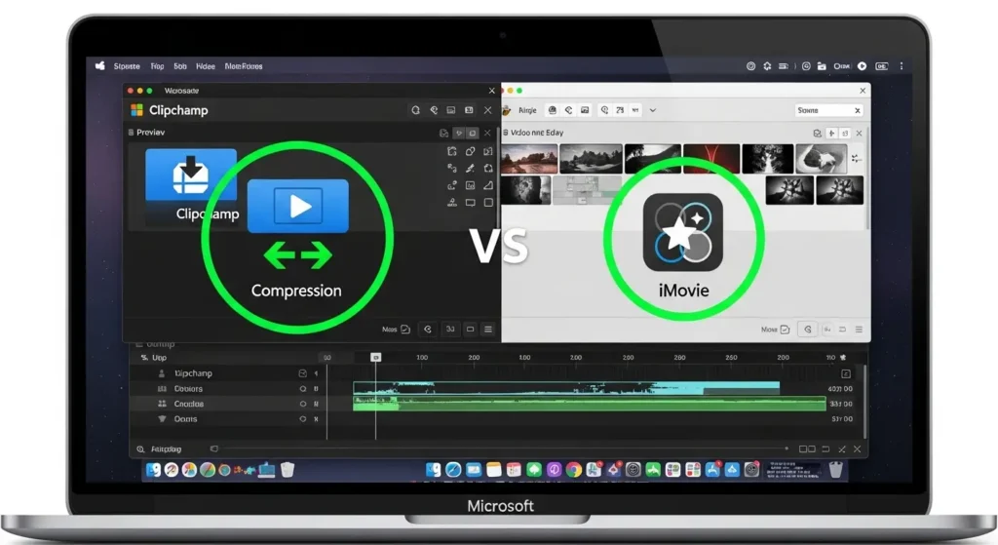Select the triangle ramp tool in Clipchamp
Image resolution: width=998 pixels, height=545 pixels.
pyautogui.click(x=488, y=185)
